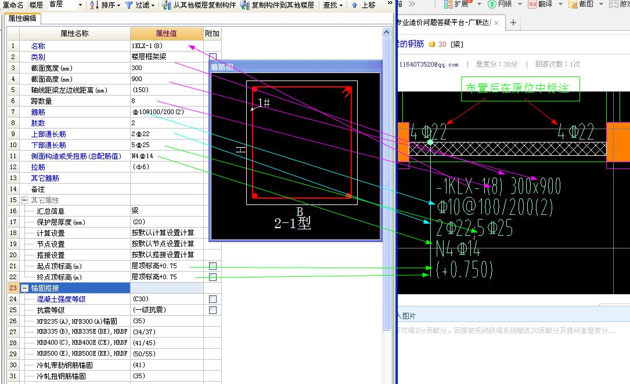630x384 pixels.
Task: Select the 抗震等级 value (一级抗震)
Action: (167, 310)
